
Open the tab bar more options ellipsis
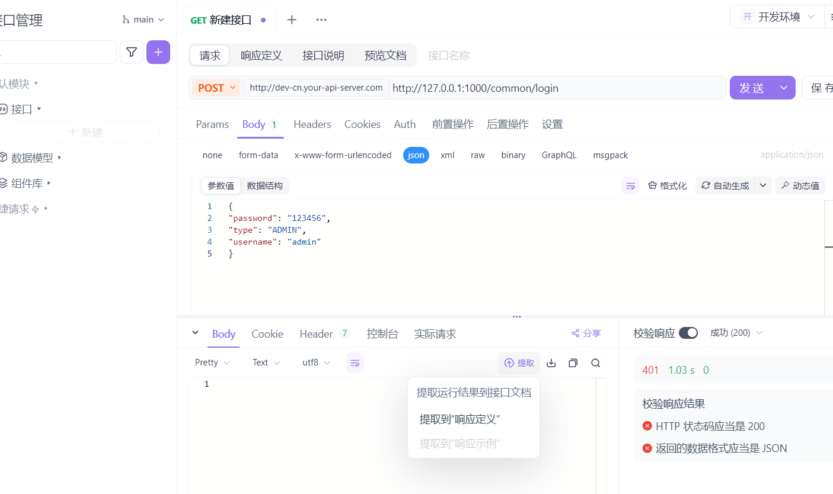pos(321,20)
